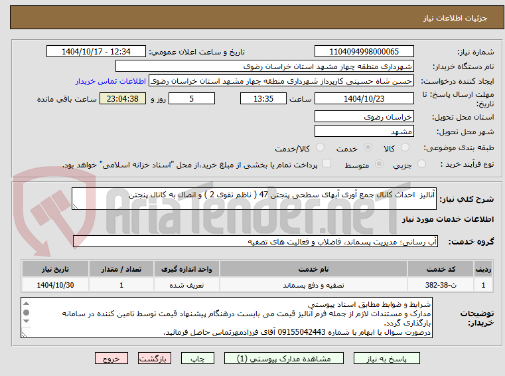
Task: Click the remaining time field 23:04:38
Action: 123,99
